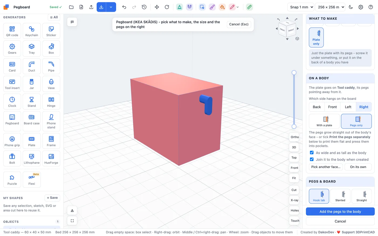The height and width of the screenshot is (236, 378).
Task: Click the vertical cut slider top handle
Action: (x=294, y=73)
